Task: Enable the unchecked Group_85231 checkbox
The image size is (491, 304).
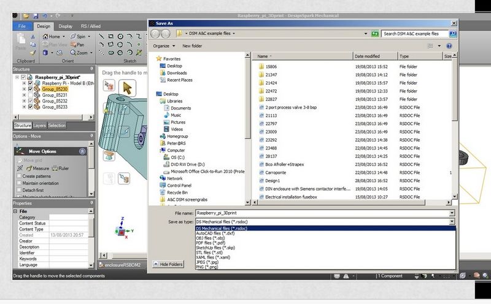Action: click(30, 95)
